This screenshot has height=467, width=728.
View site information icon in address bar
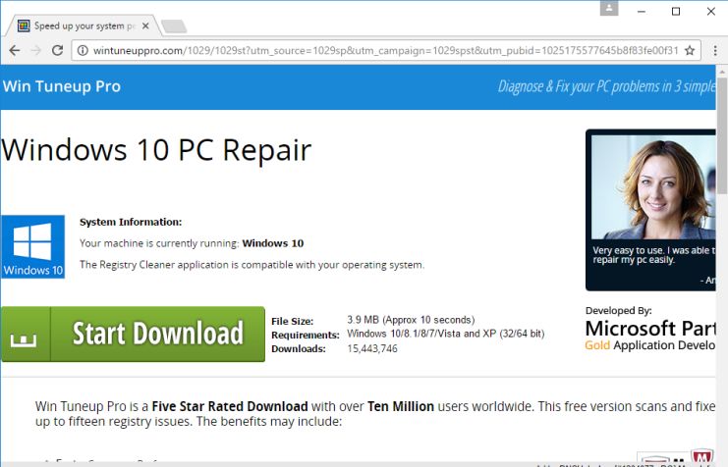[x=83, y=50]
